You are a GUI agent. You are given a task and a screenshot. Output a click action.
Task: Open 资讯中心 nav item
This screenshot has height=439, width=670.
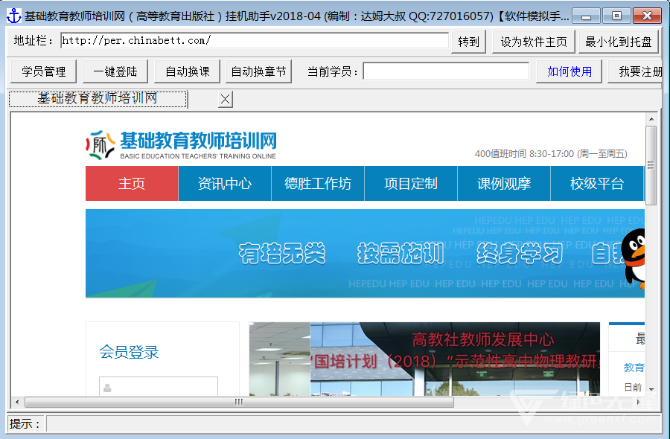225,183
